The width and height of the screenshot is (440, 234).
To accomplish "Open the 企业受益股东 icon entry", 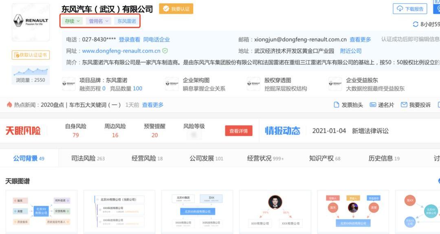I will point(335,84).
